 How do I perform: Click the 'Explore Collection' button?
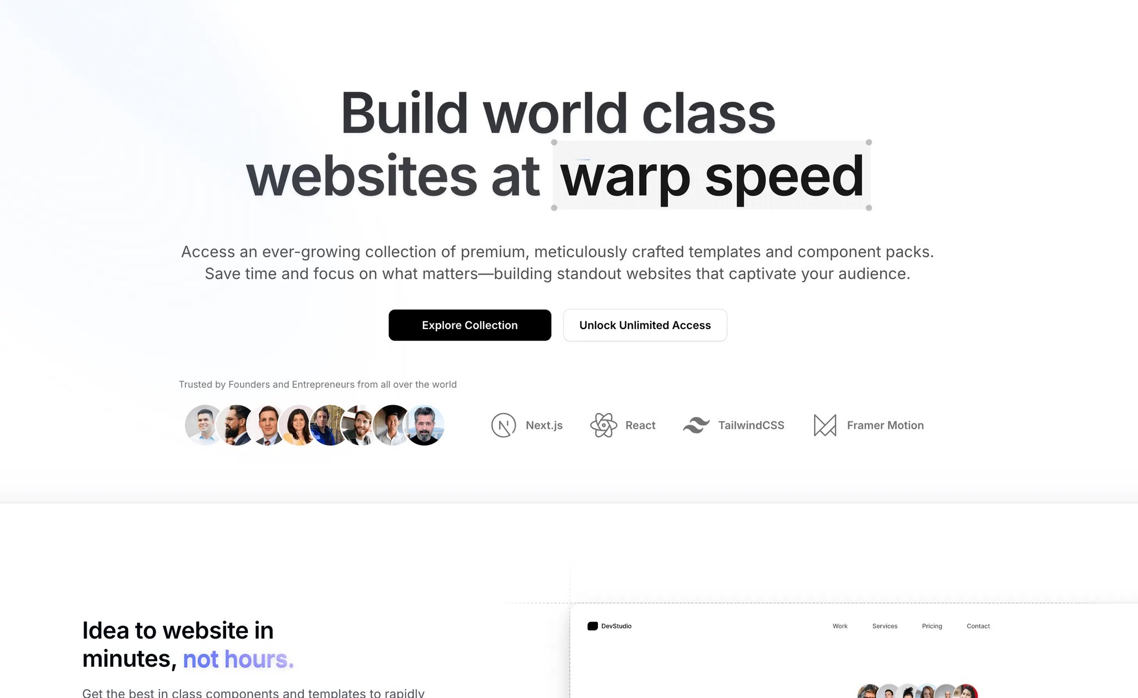470,325
